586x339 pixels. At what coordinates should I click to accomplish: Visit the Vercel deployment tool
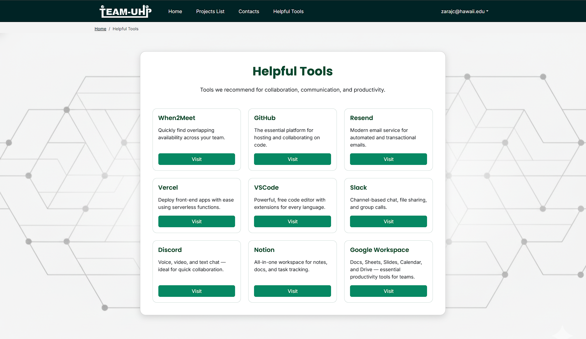click(x=196, y=221)
